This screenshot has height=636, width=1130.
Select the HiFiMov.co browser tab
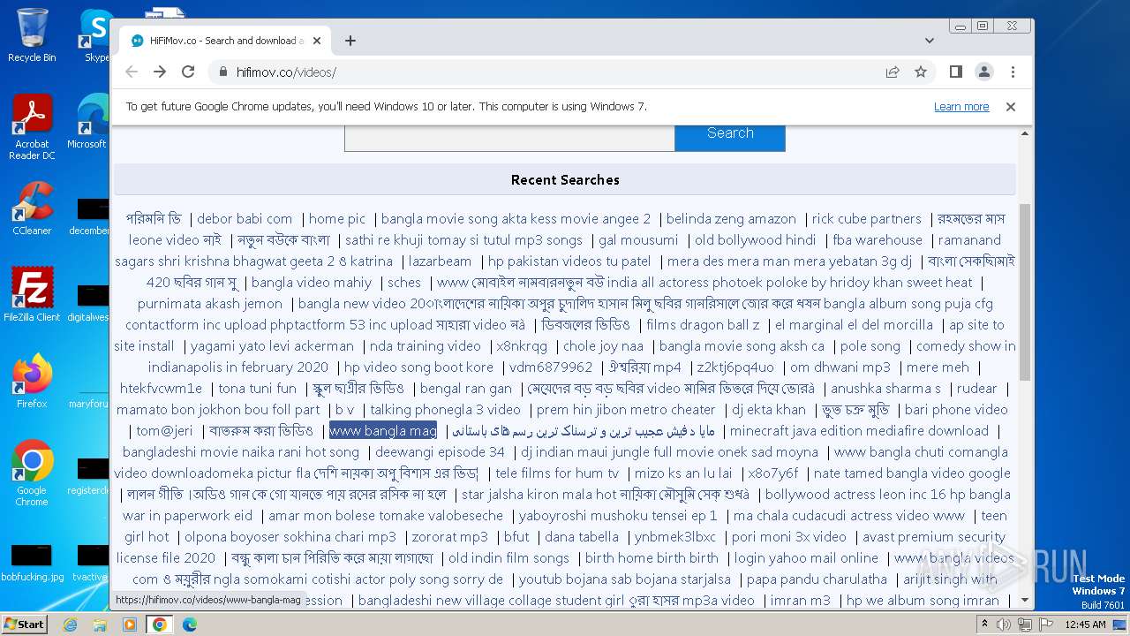point(225,41)
